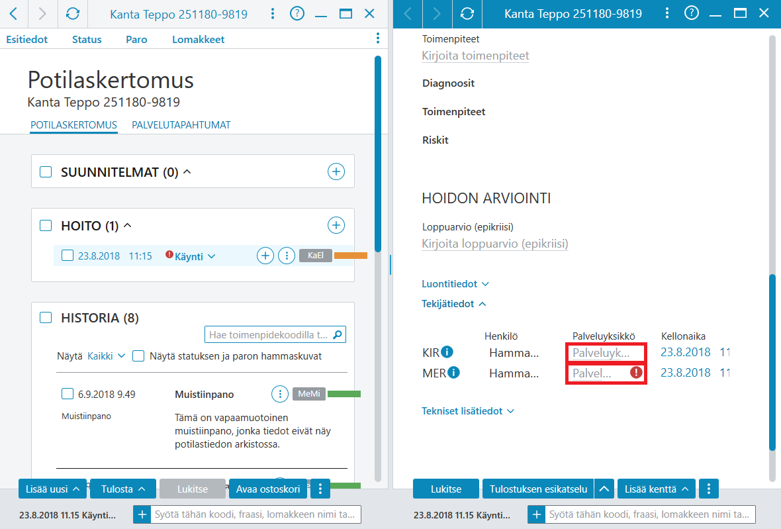The width and height of the screenshot is (781, 529).
Task: Click Tulostuksen esikatselu button
Action: pos(539,489)
